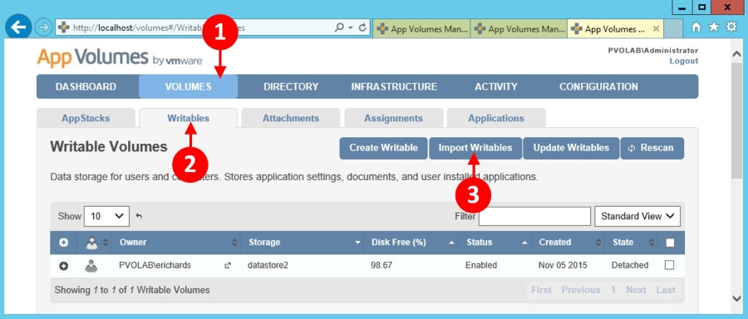The width and height of the screenshot is (748, 319).
Task: Switch to the AppStacks tab
Action: pos(86,118)
